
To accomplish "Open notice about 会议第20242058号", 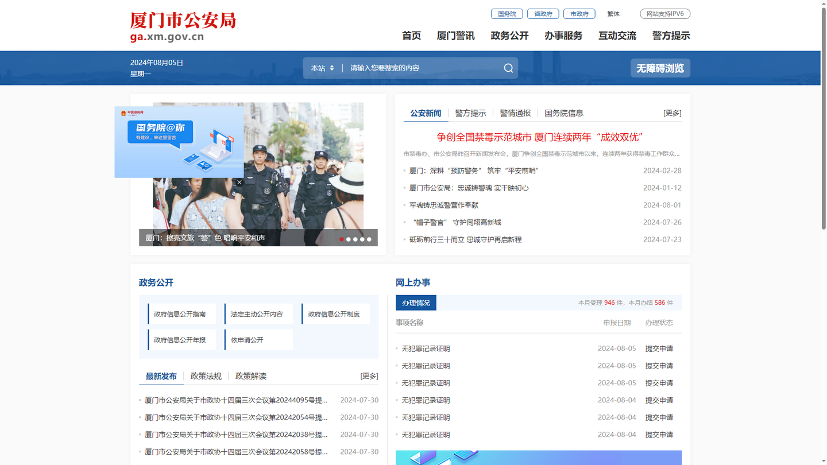I will coord(236,452).
